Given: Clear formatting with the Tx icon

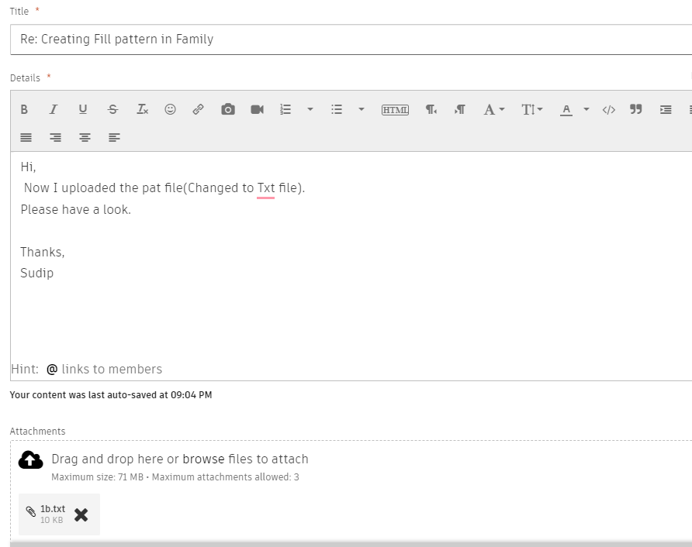Looking at the screenshot, I should click(142, 109).
